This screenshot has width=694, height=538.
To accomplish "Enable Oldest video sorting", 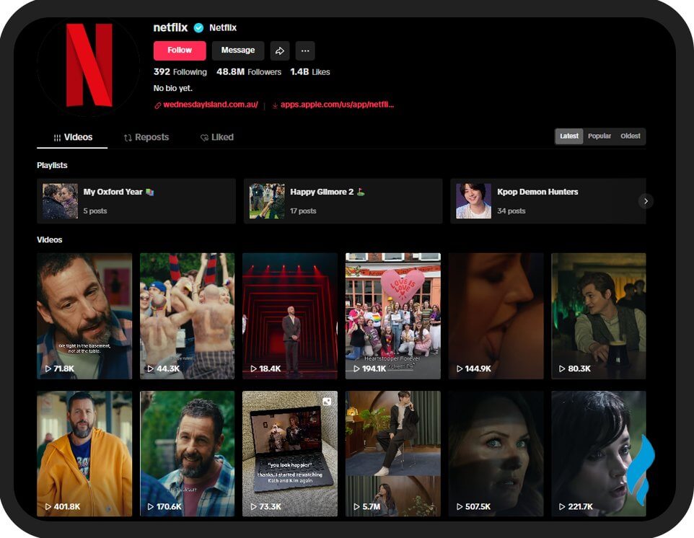I will (x=631, y=136).
